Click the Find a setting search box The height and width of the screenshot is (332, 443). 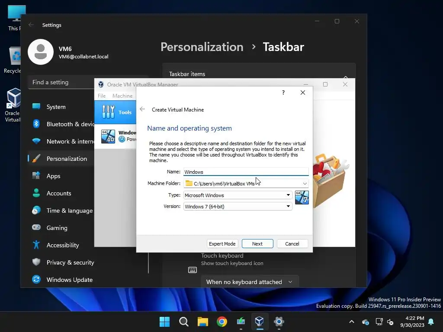(x=61, y=82)
